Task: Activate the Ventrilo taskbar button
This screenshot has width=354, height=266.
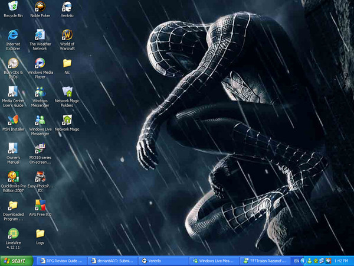Action: coord(164,261)
